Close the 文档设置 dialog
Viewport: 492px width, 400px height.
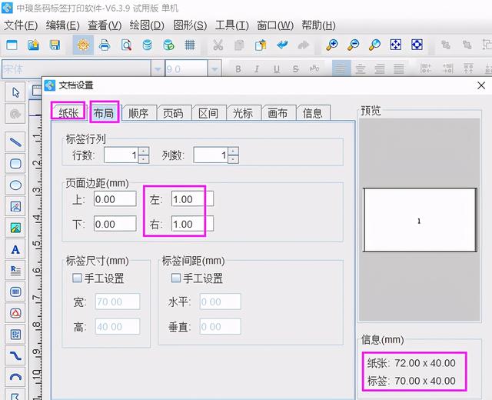[481, 85]
